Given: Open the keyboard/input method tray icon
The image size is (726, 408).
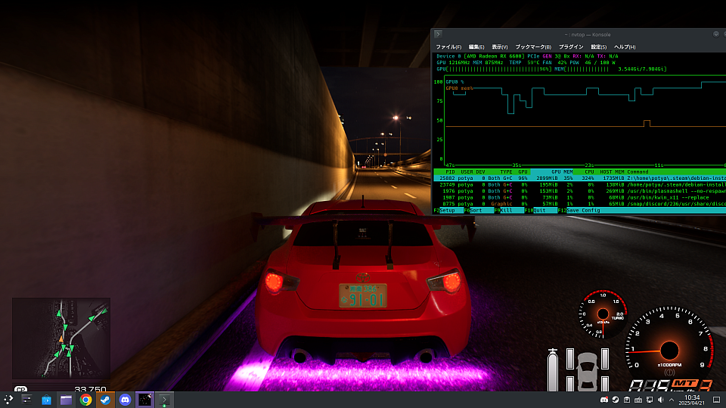Looking at the screenshot, I should point(638,400).
